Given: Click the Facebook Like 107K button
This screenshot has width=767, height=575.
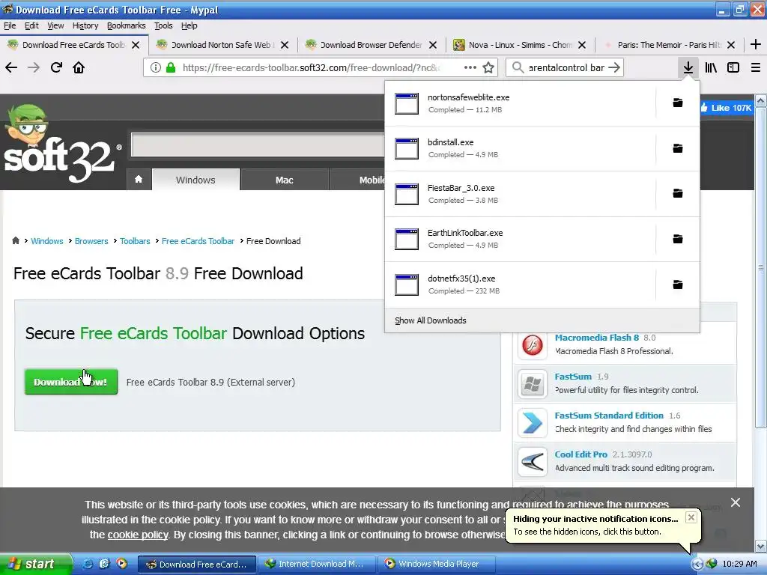Looking at the screenshot, I should pyautogui.click(x=726, y=108).
